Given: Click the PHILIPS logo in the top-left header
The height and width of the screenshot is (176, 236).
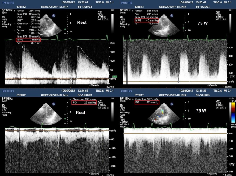Looking at the screenshot, I should point(8,3).
